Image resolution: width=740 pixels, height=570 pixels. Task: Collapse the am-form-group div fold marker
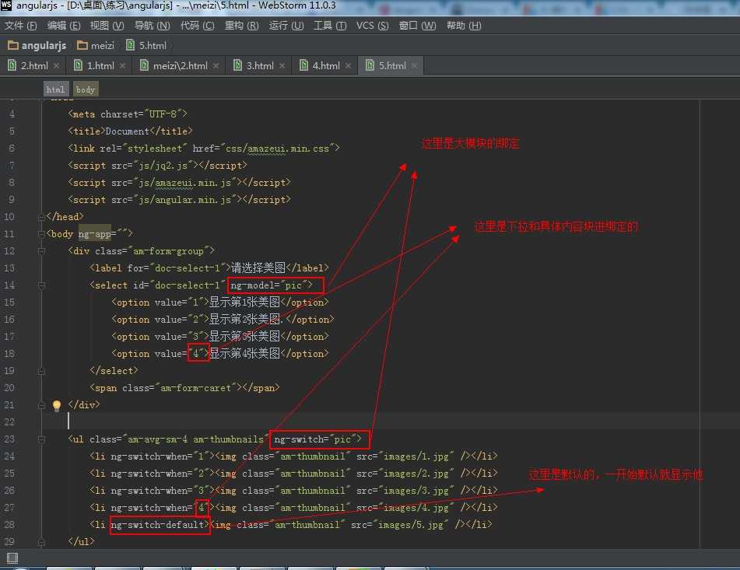(x=41, y=251)
